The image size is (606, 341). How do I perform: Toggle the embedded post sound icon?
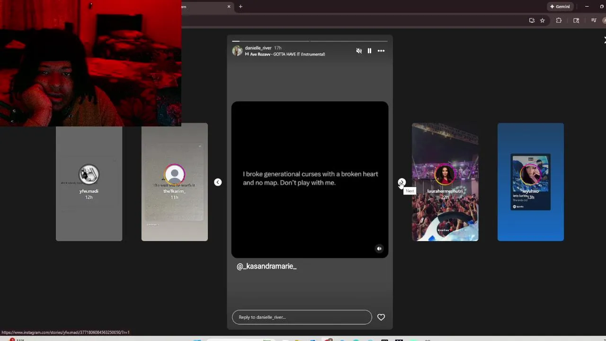[x=379, y=249]
